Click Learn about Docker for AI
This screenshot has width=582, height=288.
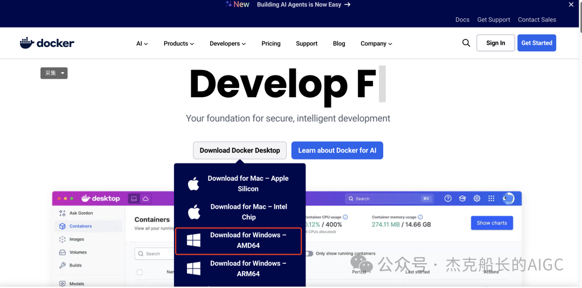pos(337,150)
